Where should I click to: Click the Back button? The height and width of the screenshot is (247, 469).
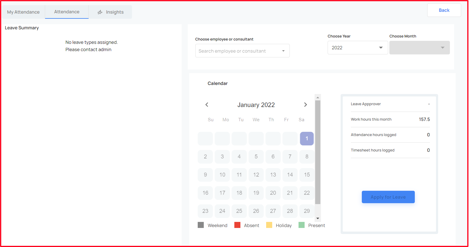point(444,10)
